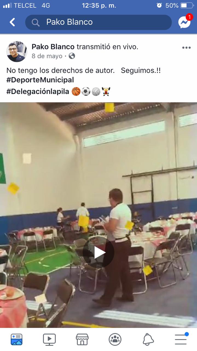Tap the globe public privacy icon
This screenshot has height=351, width=197.
[72, 56]
